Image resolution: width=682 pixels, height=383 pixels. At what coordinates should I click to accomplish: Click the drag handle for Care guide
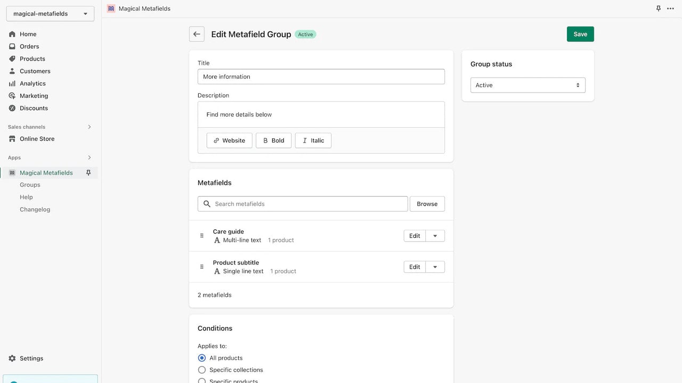coord(202,236)
